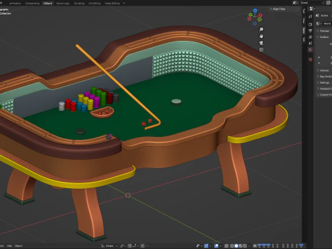
Task: Toggle camera view with the camera icon
Action: pos(261,43)
